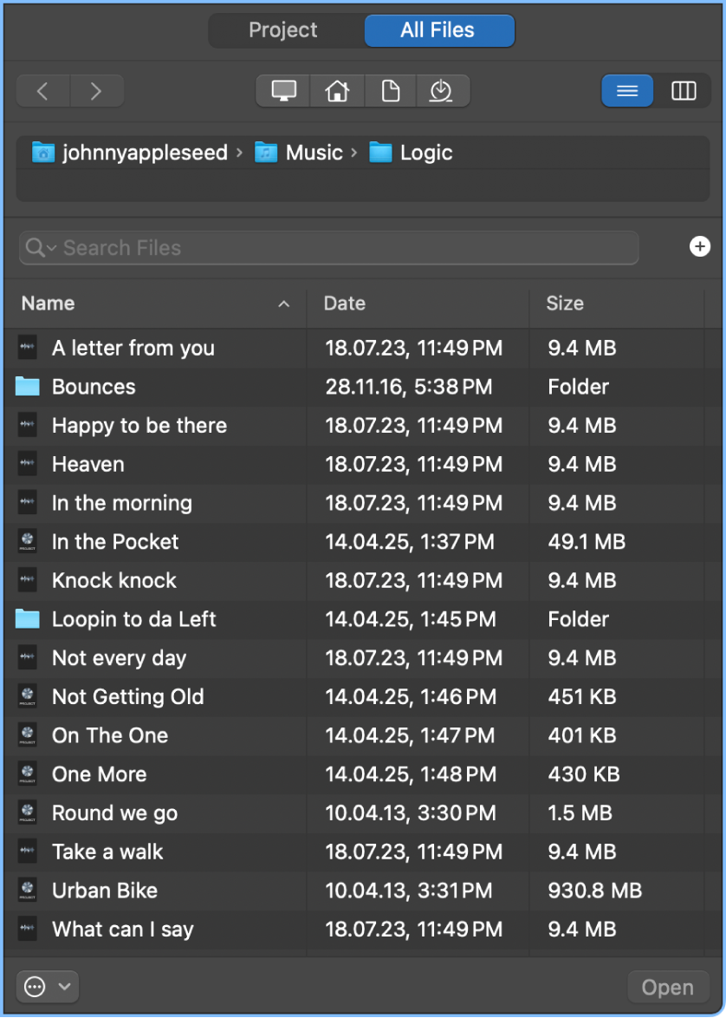Open the Home folder icon
726x1018 pixels.
337,90
